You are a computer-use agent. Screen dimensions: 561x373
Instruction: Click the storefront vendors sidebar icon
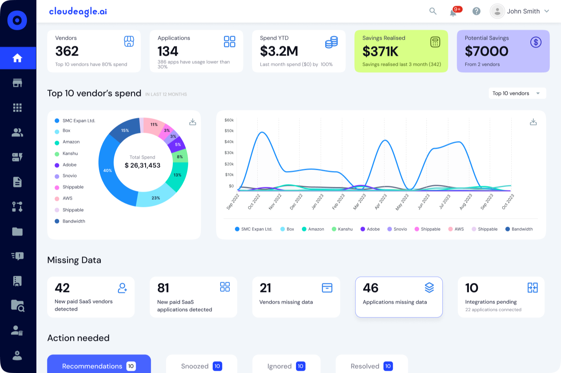pyautogui.click(x=17, y=83)
